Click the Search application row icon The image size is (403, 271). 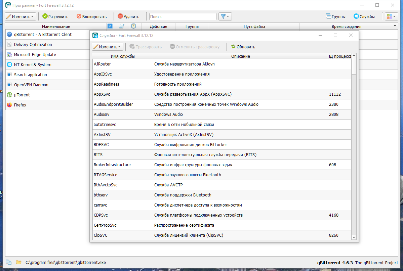point(9,75)
